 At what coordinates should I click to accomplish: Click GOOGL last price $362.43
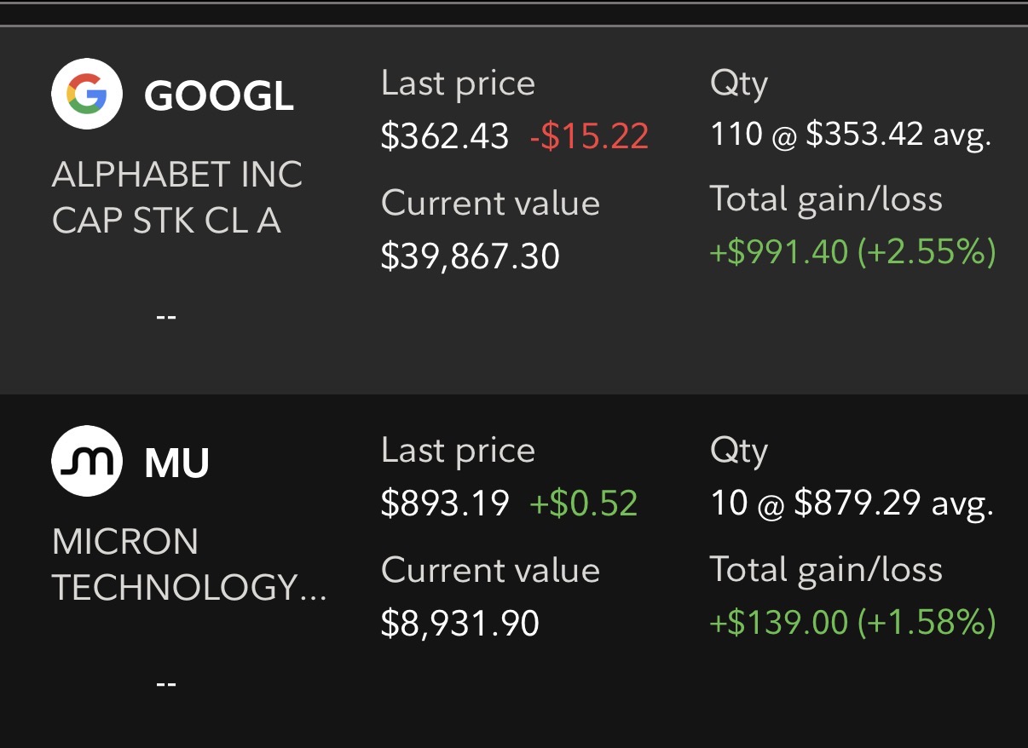click(x=444, y=136)
